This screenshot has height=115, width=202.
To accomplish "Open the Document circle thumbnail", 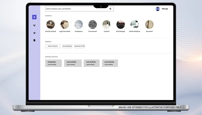I will 149,24.
